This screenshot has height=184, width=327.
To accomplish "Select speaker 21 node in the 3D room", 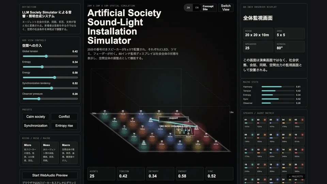I will click(x=144, y=145).
